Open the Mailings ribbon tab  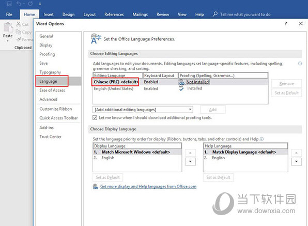pos(140,14)
